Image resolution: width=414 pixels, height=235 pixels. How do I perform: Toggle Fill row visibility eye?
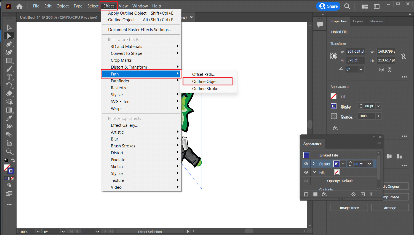tap(306, 172)
